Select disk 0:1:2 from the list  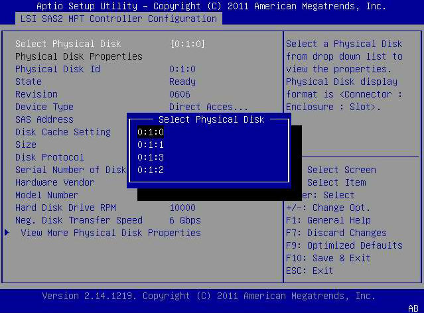151,170
